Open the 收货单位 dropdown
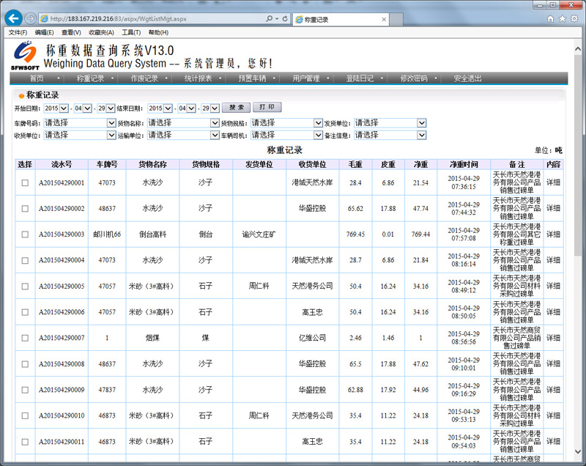The image size is (586, 466). pos(80,135)
